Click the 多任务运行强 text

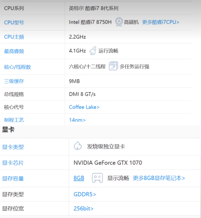[x=134, y=66]
